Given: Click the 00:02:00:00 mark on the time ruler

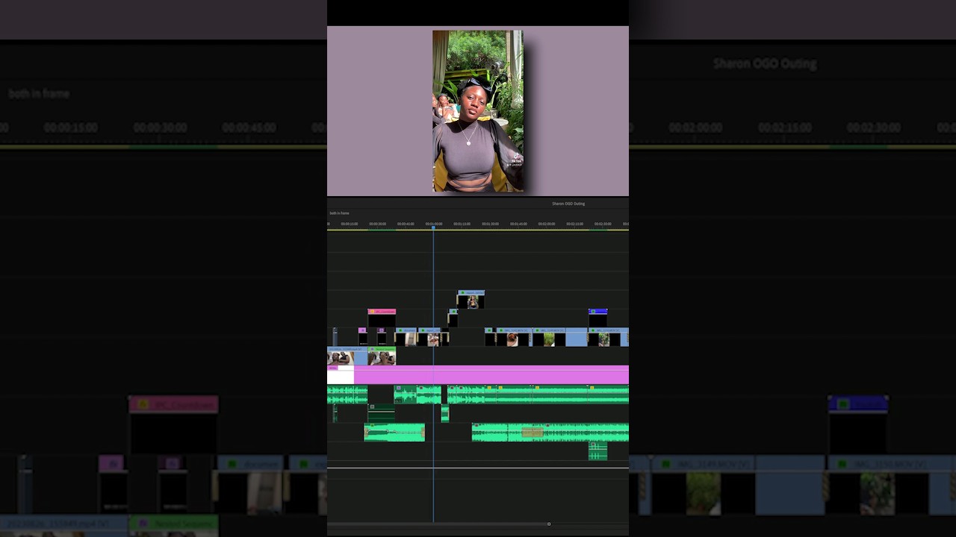Looking at the screenshot, I should coord(546,224).
